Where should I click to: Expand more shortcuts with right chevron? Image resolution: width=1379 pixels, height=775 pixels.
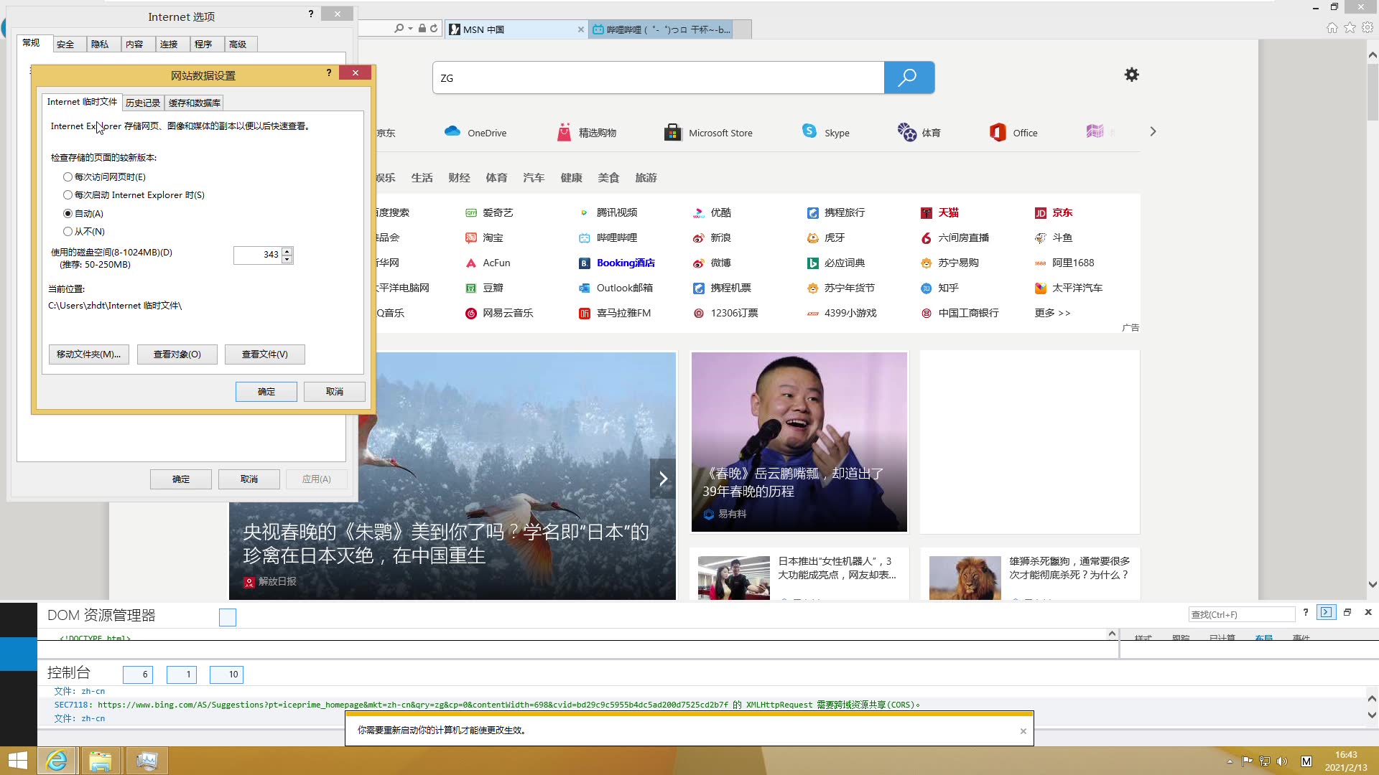[1153, 132]
